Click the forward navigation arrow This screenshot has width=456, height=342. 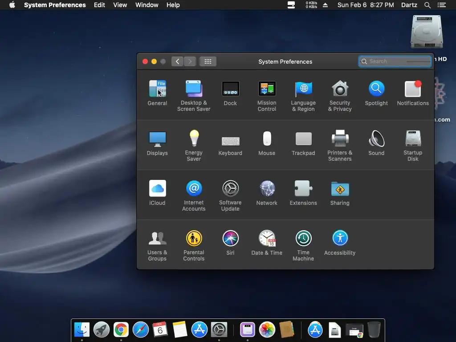[190, 61]
